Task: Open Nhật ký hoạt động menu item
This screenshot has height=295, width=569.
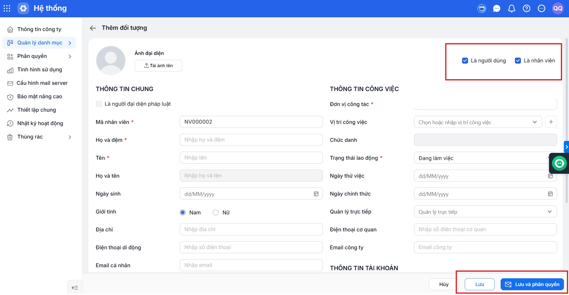Action: [39, 123]
